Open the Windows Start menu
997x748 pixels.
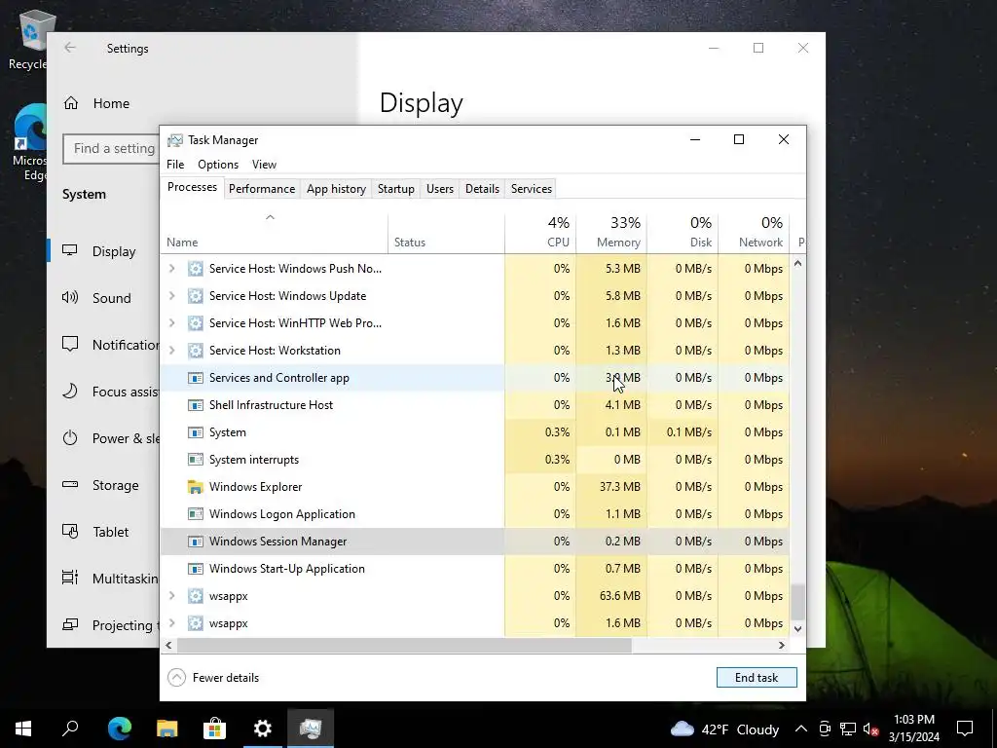pyautogui.click(x=23, y=729)
